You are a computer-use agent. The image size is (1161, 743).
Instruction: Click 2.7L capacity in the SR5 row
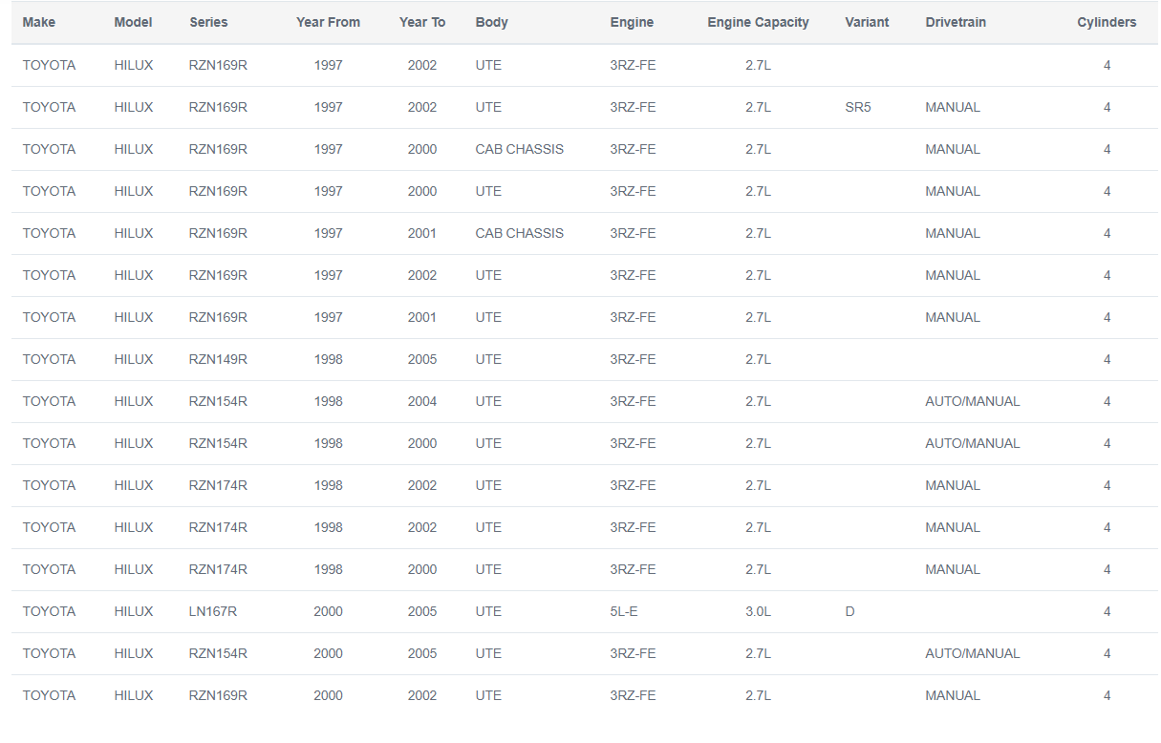(x=758, y=107)
